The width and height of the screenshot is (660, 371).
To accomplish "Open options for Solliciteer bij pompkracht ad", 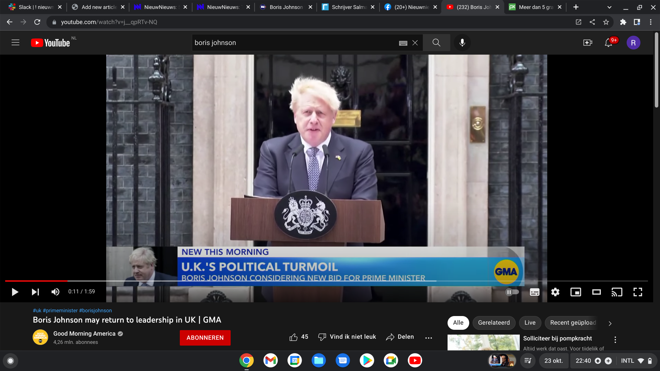I will [x=615, y=340].
